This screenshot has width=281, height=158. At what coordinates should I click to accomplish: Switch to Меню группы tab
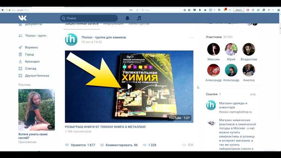point(139,24)
